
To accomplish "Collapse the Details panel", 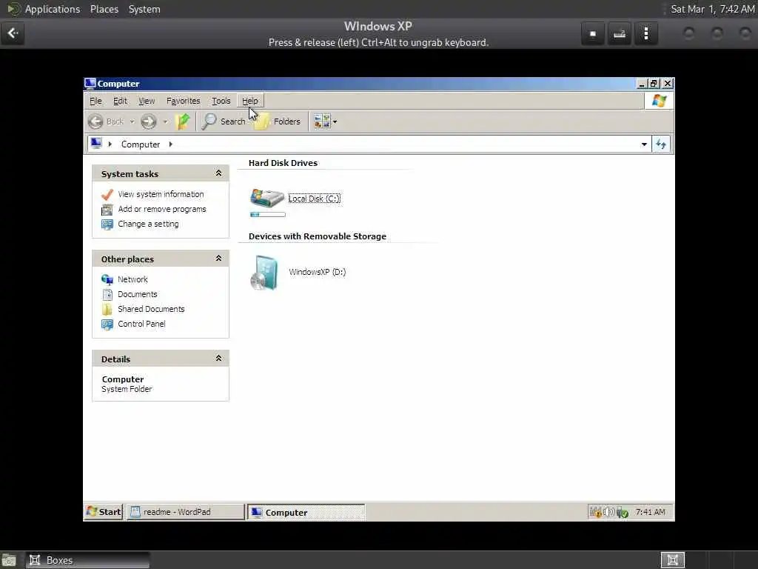I will [x=218, y=359].
